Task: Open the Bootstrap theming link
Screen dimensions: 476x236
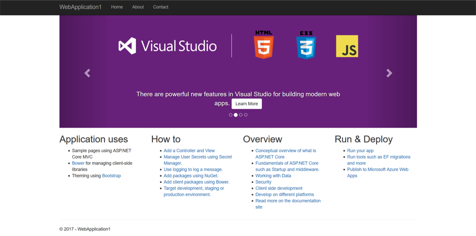Action: [x=112, y=176]
